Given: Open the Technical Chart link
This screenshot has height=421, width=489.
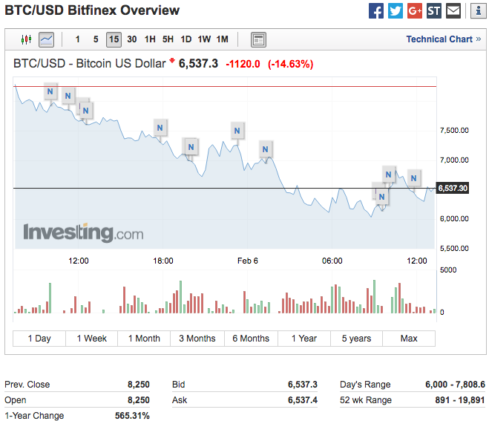Looking at the screenshot, I should point(443,39).
